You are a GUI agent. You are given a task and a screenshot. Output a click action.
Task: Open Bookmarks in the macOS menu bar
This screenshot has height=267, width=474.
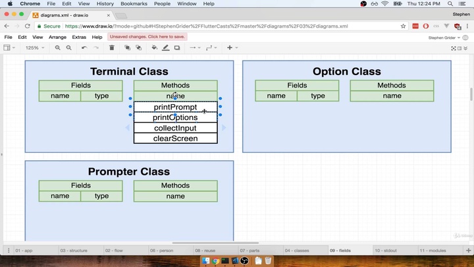pyautogui.click(x=134, y=4)
